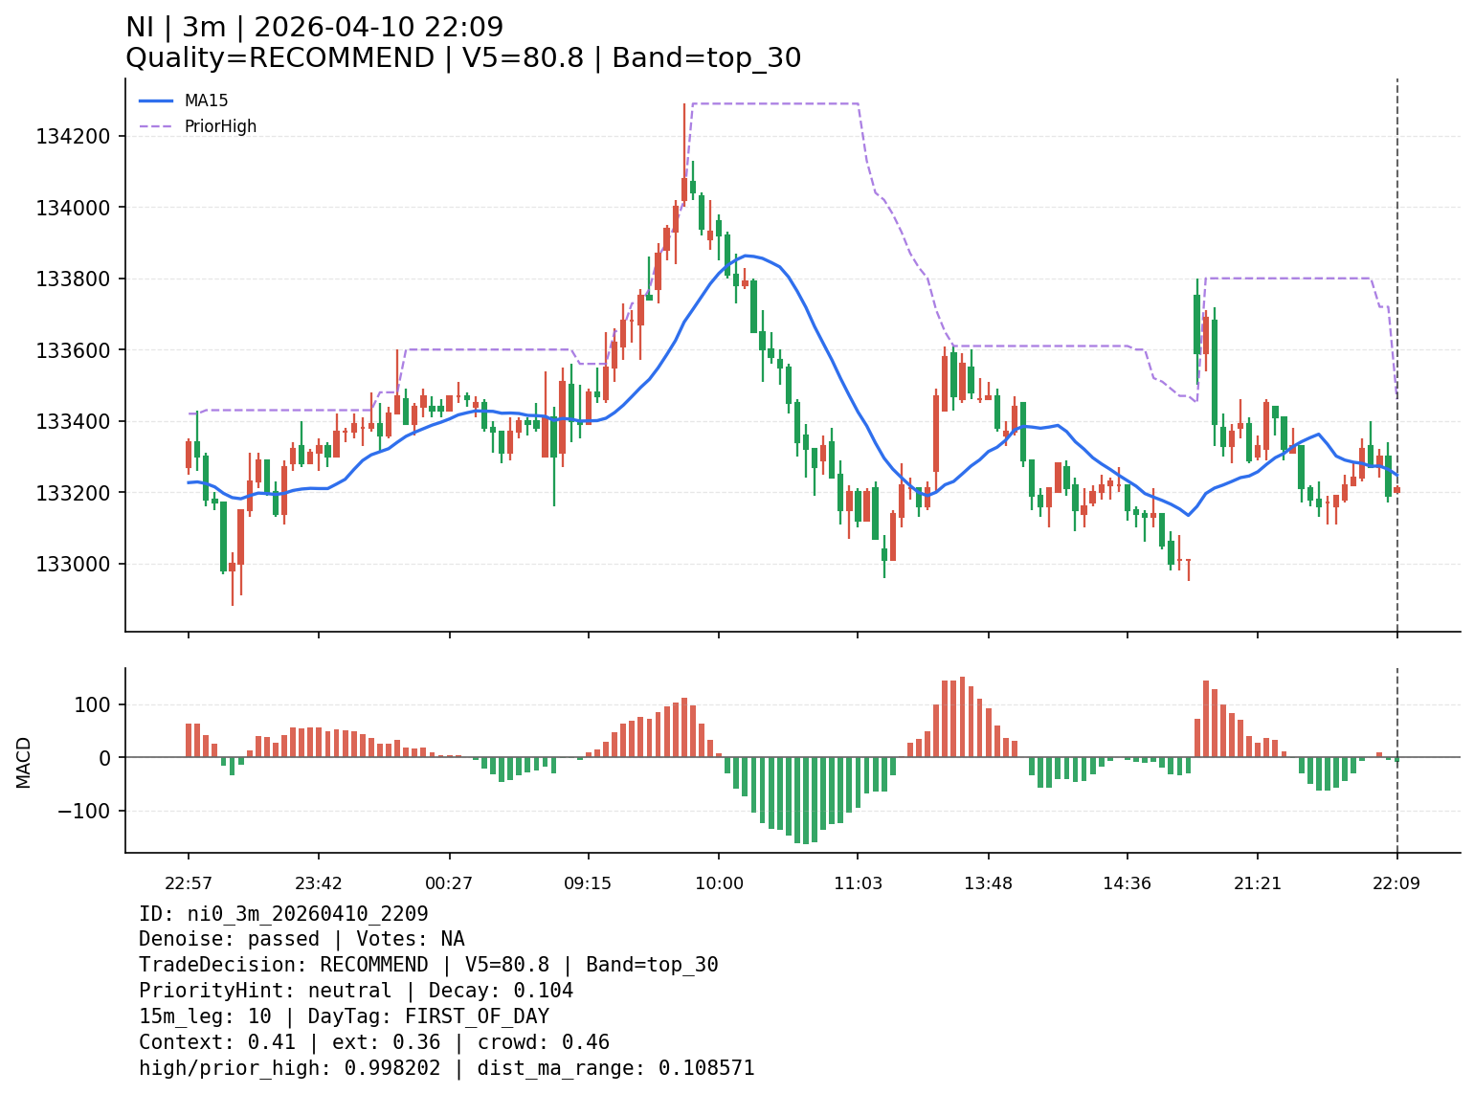Click the chart title with NI 3m timestamp
The height and width of the screenshot is (1094, 1474).
(x=314, y=28)
